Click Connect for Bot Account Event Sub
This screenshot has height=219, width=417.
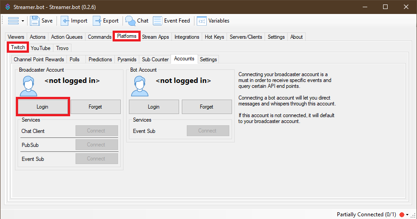[x=208, y=131]
